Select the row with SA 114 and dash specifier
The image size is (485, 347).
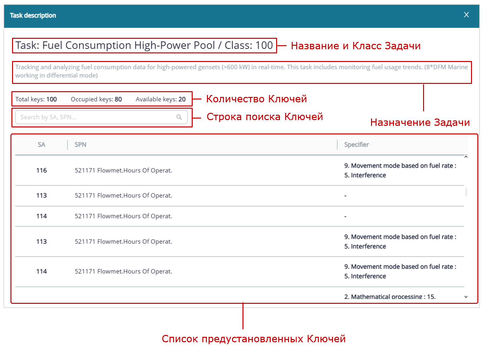(x=190, y=216)
